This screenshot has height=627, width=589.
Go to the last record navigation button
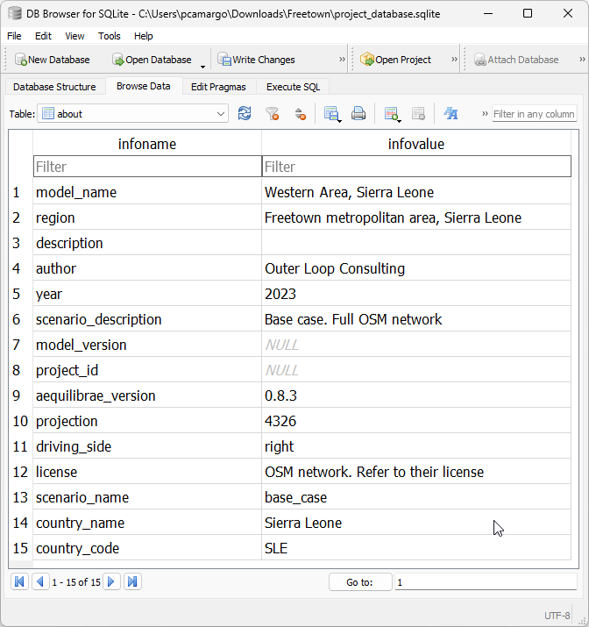[x=132, y=581]
